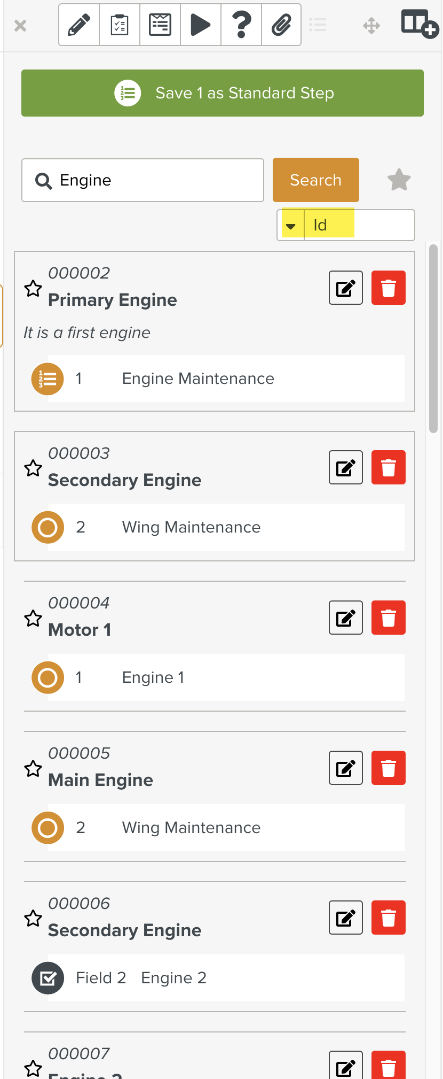Click the add column layout icon
The height and width of the screenshot is (1079, 443).
coord(419,25)
